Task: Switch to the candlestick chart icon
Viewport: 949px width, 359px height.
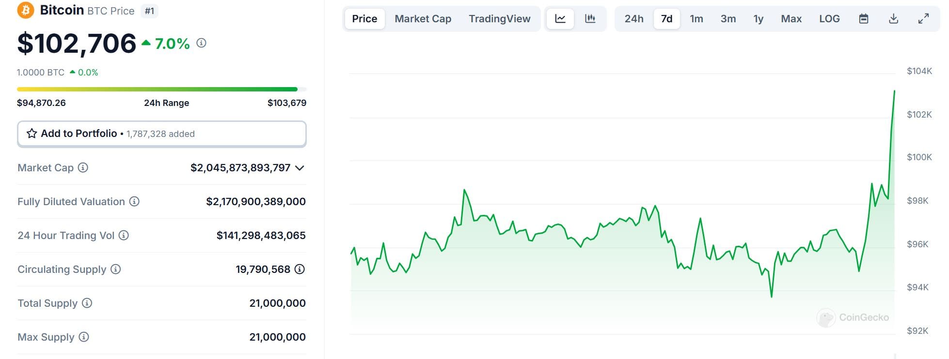Action: pyautogui.click(x=590, y=19)
